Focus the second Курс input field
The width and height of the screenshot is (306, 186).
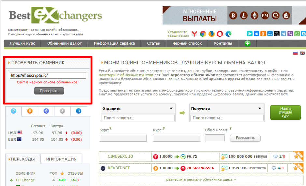(x=176, y=138)
